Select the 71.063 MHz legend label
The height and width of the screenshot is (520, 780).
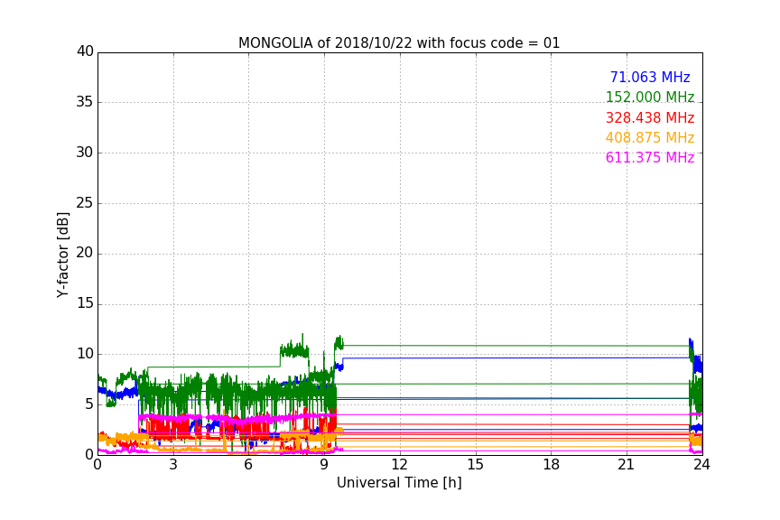pos(650,78)
